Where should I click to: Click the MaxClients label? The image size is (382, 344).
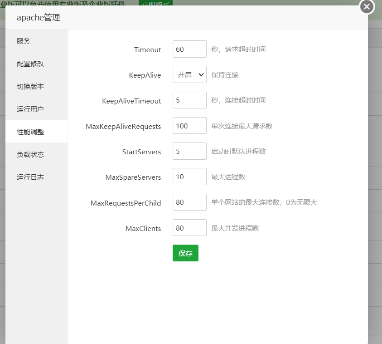143,228
